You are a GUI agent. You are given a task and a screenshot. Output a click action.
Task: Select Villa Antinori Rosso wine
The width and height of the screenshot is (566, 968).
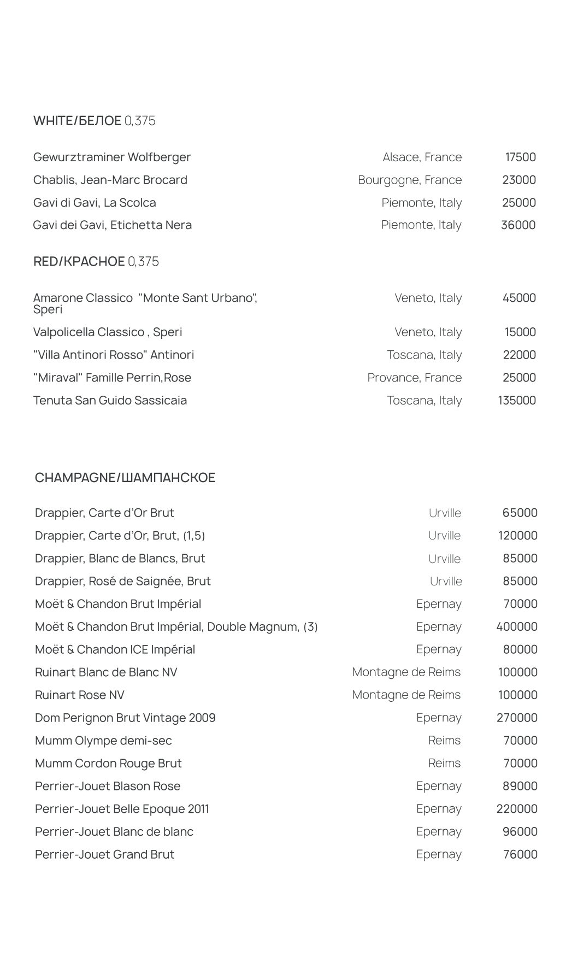click(x=114, y=355)
